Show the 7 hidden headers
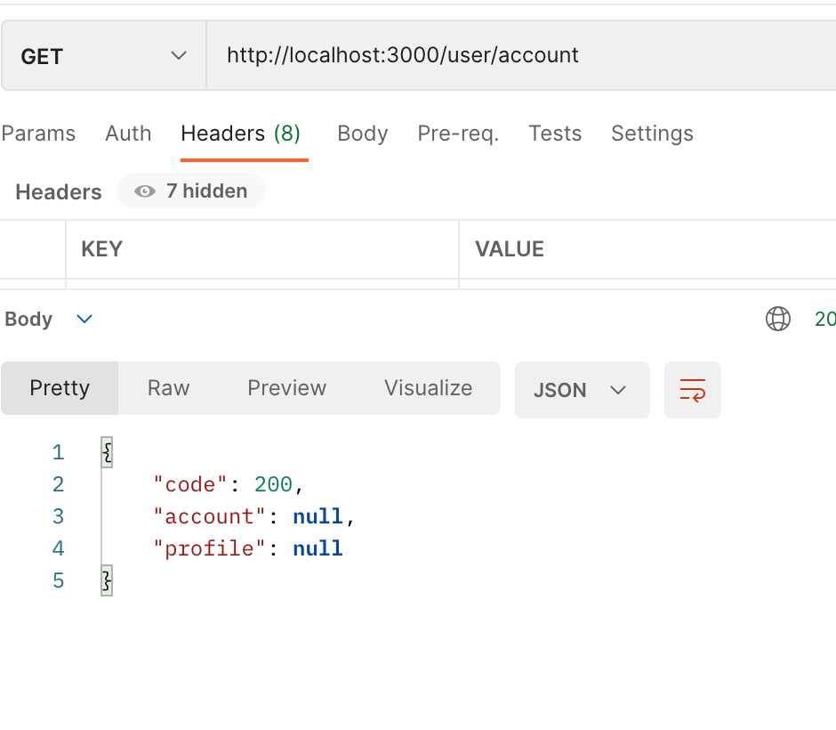 (x=191, y=191)
